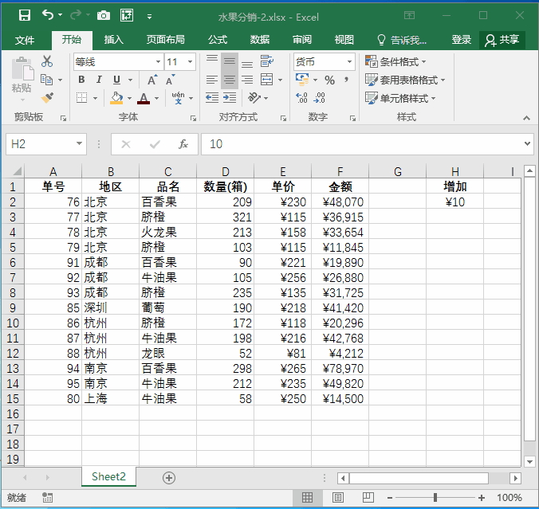Click the font color red swatch
539x509 pixels.
click(x=144, y=98)
